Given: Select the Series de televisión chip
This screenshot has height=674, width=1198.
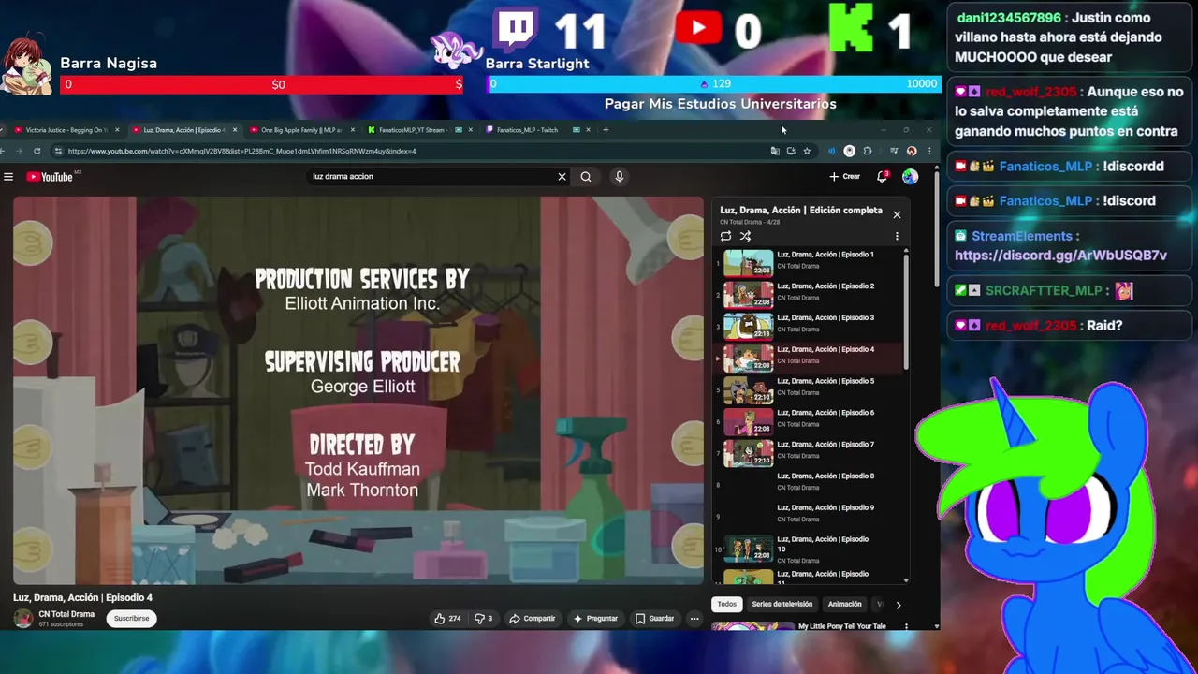Looking at the screenshot, I should (782, 605).
